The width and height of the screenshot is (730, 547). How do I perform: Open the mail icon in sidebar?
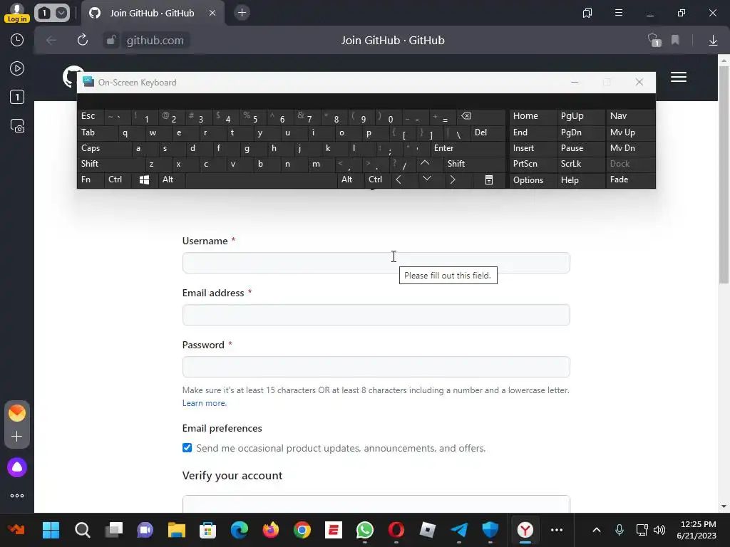pyautogui.click(x=17, y=413)
